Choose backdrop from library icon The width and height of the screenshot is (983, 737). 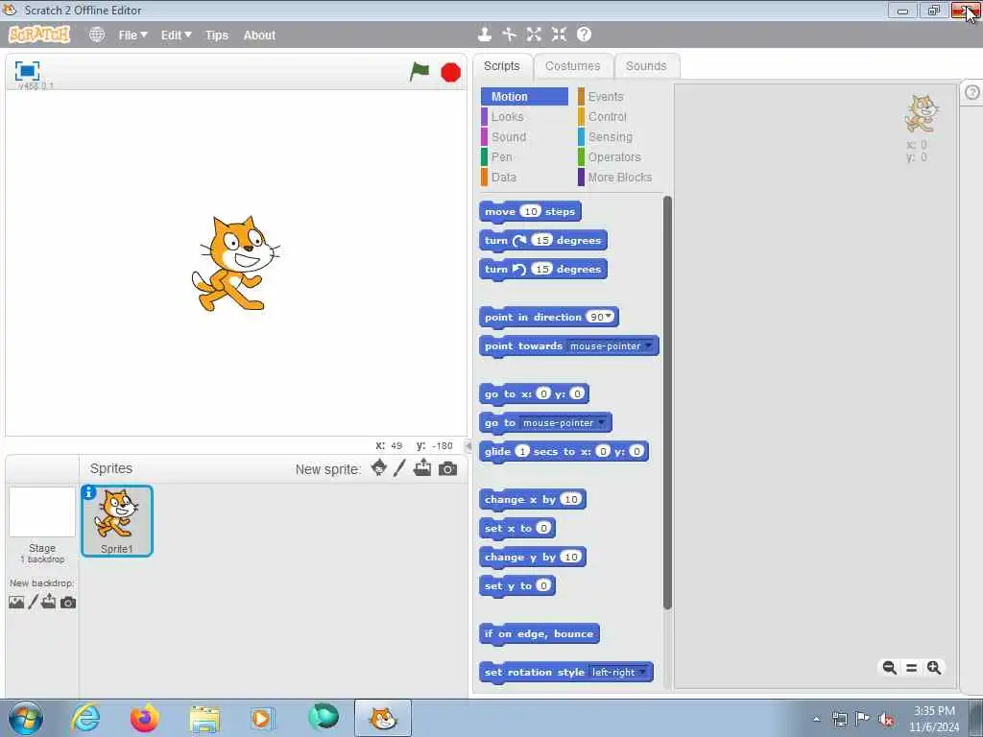coord(16,603)
